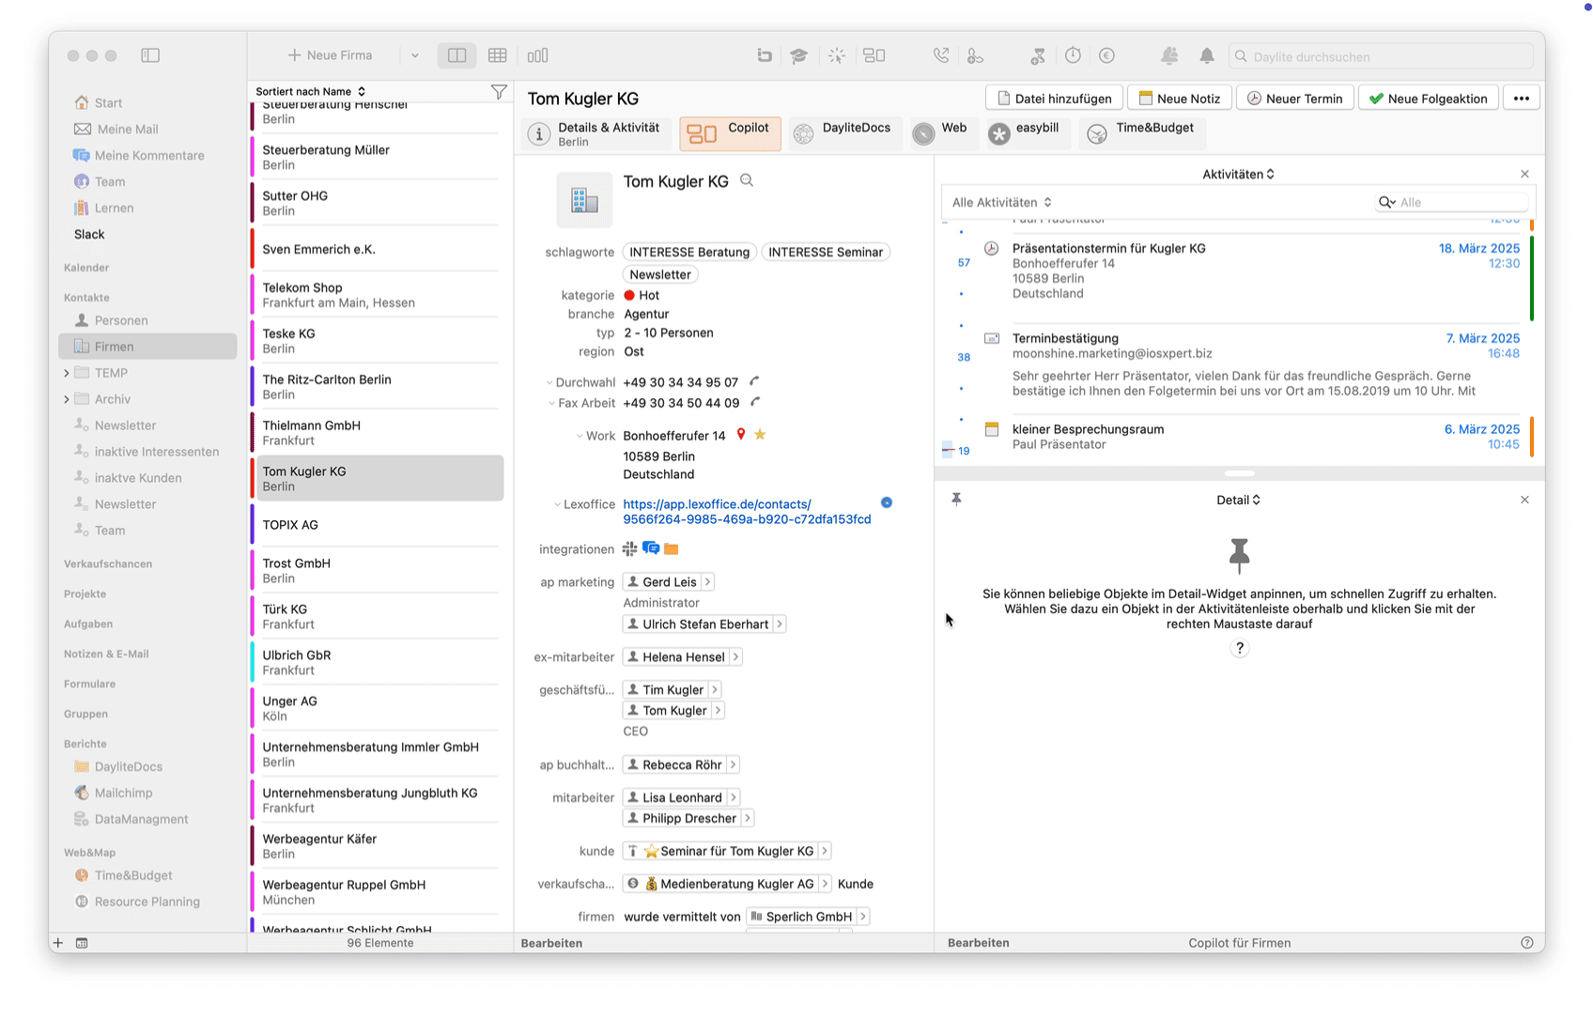Expand the Fax Arbeit label dropdown

point(551,404)
